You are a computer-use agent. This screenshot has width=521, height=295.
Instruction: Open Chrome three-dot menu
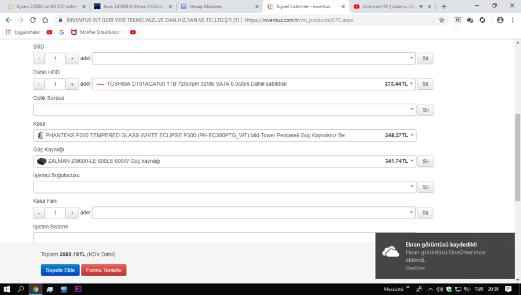pos(513,20)
